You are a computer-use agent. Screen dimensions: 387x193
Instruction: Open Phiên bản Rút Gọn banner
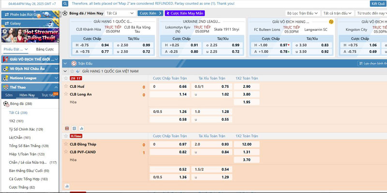click(30, 14)
